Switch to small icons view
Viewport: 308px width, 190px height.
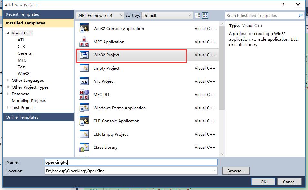point(198,15)
